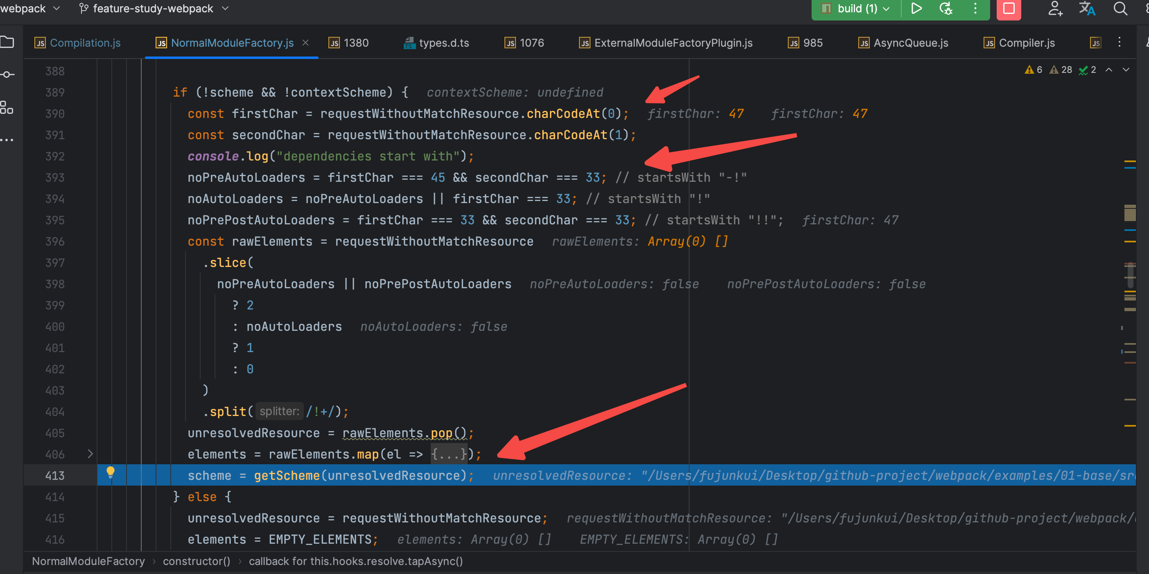Switch to the Compilation.js tab

coord(85,43)
